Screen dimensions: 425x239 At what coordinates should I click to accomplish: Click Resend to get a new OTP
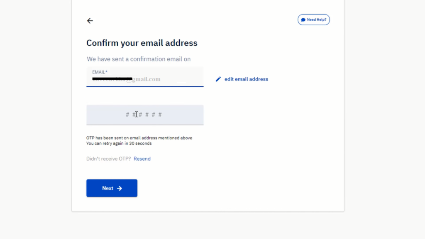142,159
